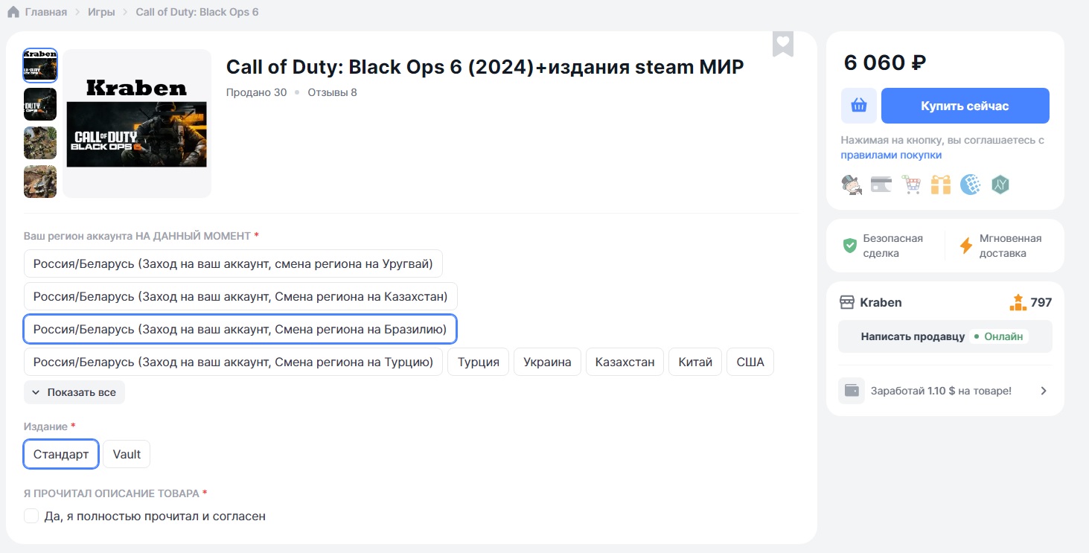Viewport: 1089px width, 553px height.
Task: Click the Отзывы 8 reviews text
Action: pyautogui.click(x=332, y=92)
